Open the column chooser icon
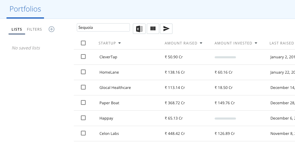This screenshot has height=144, width=295. [x=153, y=29]
